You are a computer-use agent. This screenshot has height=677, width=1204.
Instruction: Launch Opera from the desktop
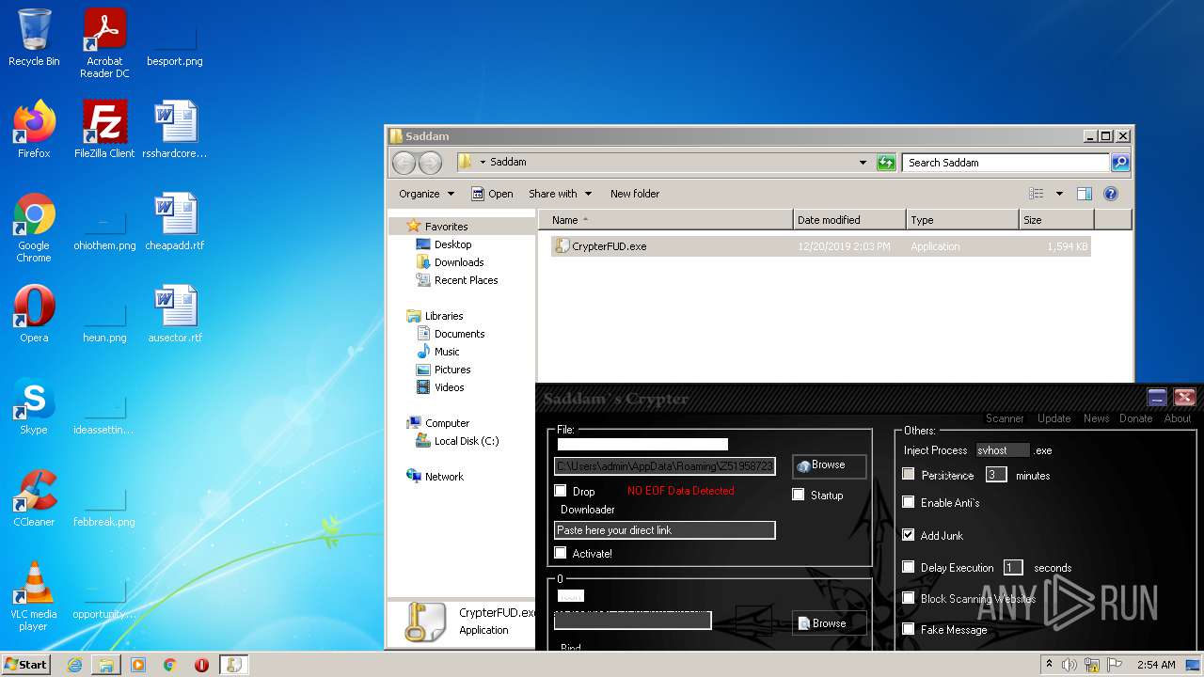click(34, 313)
